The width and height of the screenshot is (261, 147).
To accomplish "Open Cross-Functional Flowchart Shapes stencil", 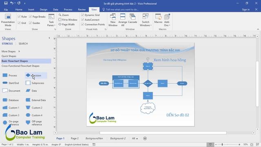I will pyautogui.click(x=20, y=66).
